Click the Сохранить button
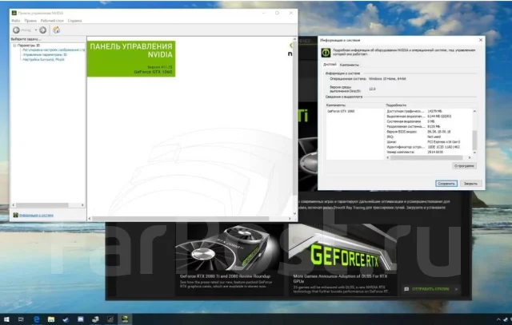This screenshot has width=512, height=325. (x=446, y=184)
